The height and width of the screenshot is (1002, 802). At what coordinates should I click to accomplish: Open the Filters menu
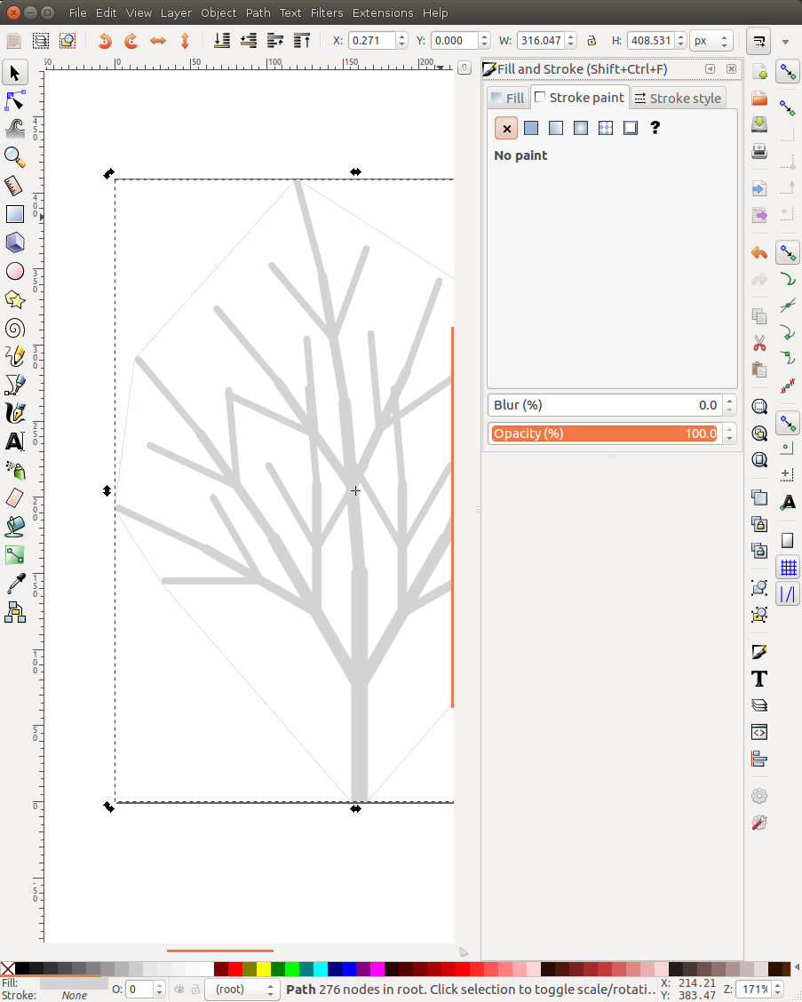click(x=326, y=12)
